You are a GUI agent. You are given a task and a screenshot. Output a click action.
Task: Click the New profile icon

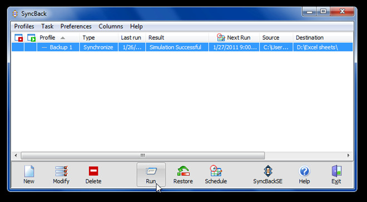tap(29, 175)
